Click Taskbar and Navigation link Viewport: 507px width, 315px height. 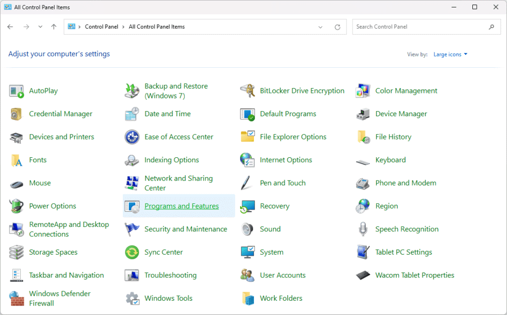(66, 275)
